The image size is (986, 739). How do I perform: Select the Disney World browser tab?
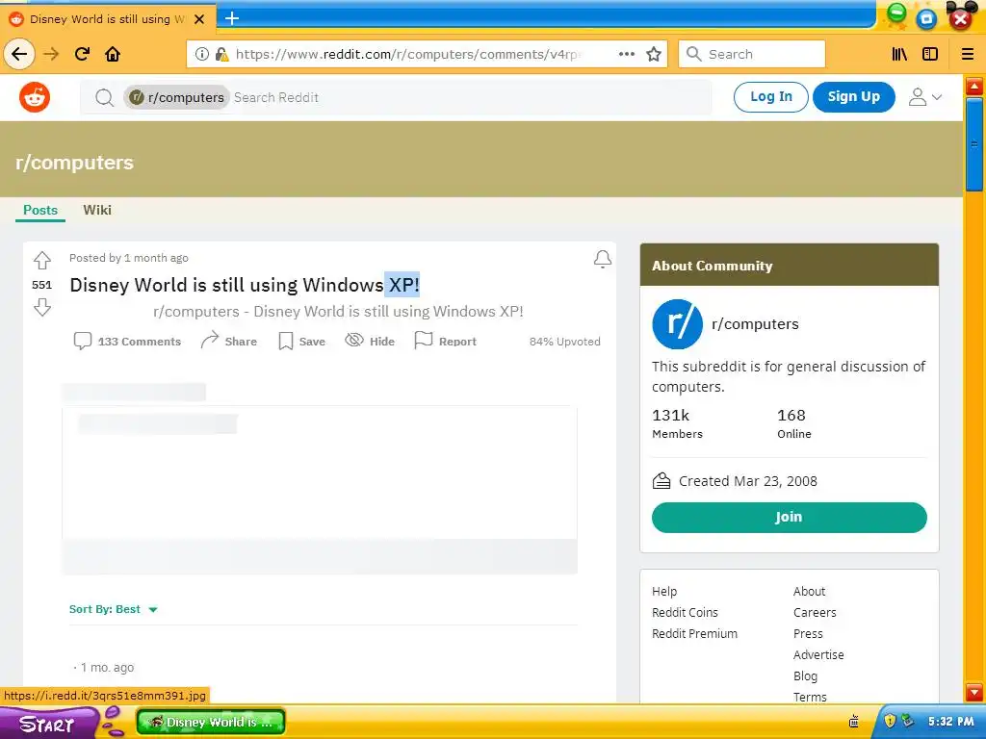[108, 19]
